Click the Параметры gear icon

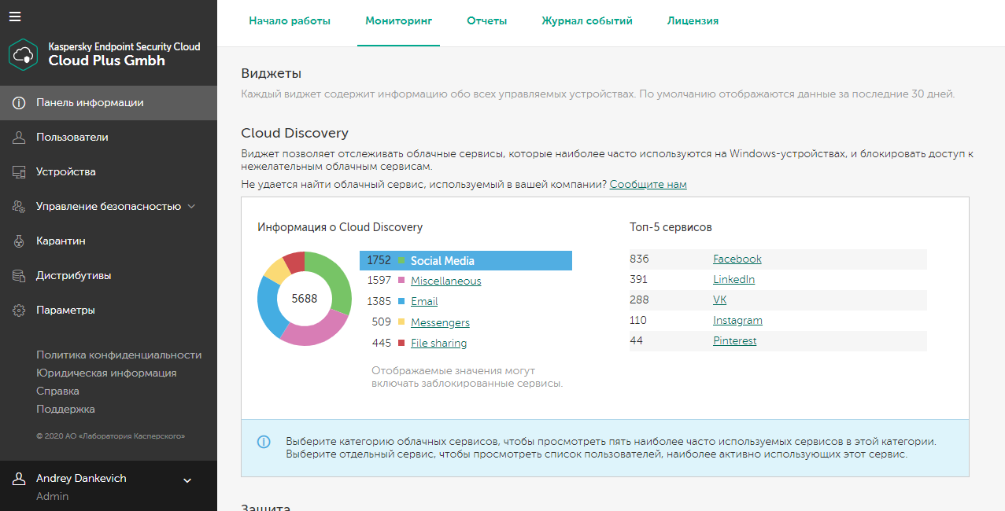(x=19, y=311)
